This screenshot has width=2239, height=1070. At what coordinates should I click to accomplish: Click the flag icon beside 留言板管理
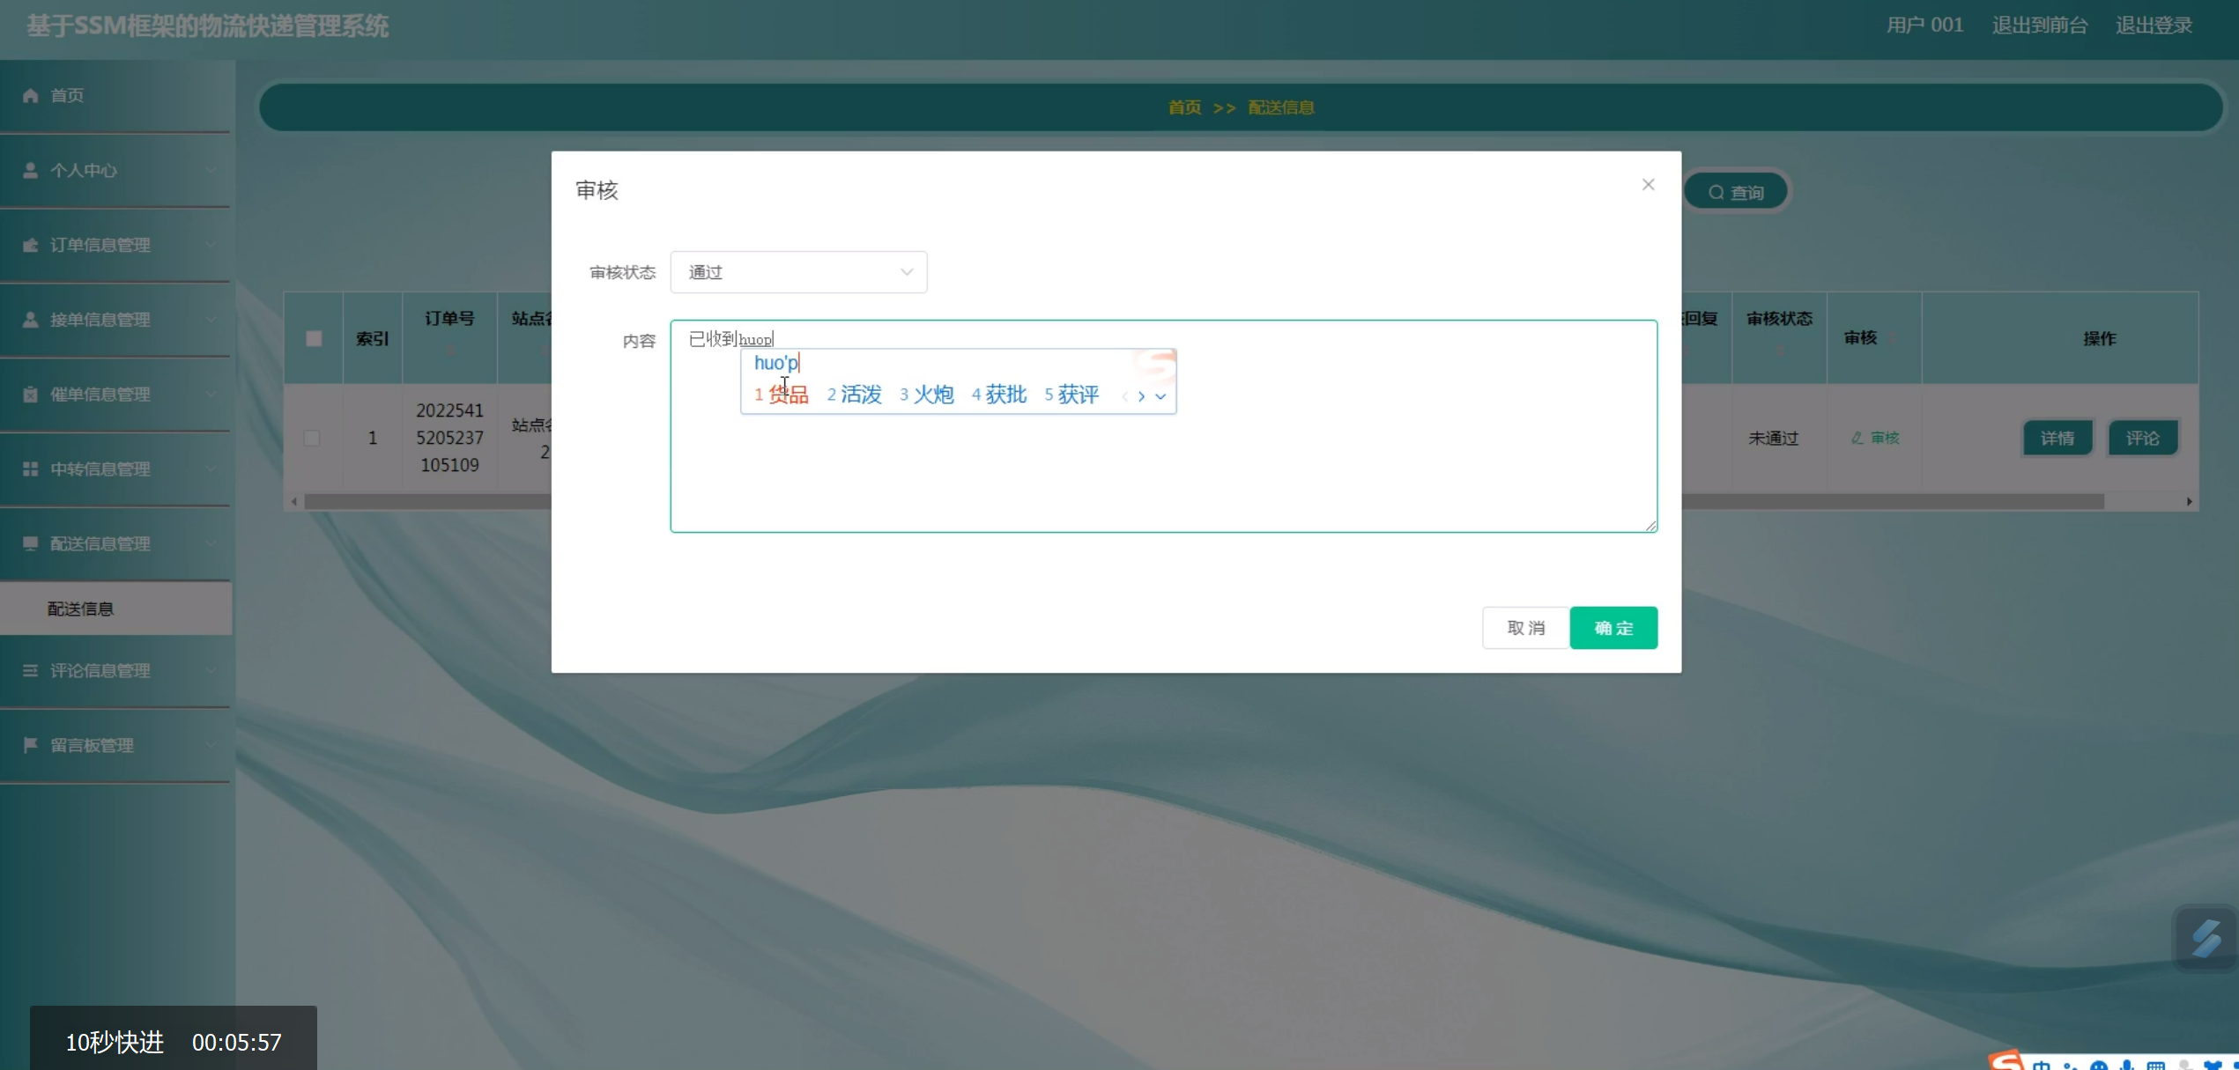point(31,745)
